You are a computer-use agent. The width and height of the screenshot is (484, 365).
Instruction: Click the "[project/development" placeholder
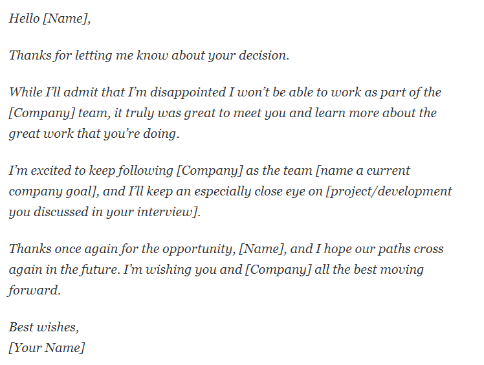coord(389,192)
